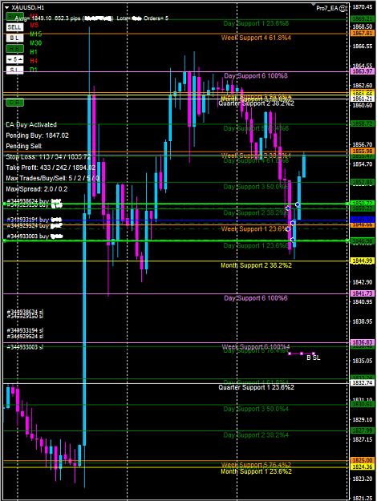Decrease the value with the down arrow beside 5

coord(10,59)
